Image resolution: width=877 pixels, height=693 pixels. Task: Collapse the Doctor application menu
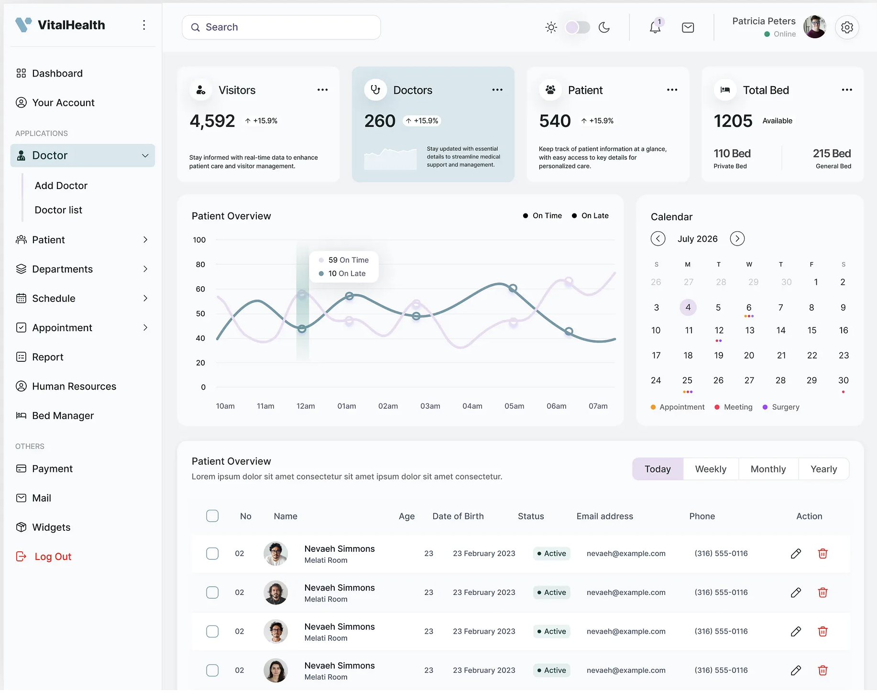point(145,156)
